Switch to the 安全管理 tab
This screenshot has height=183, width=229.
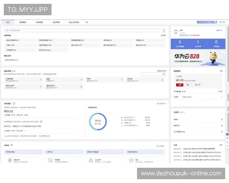click(x=56, y=22)
